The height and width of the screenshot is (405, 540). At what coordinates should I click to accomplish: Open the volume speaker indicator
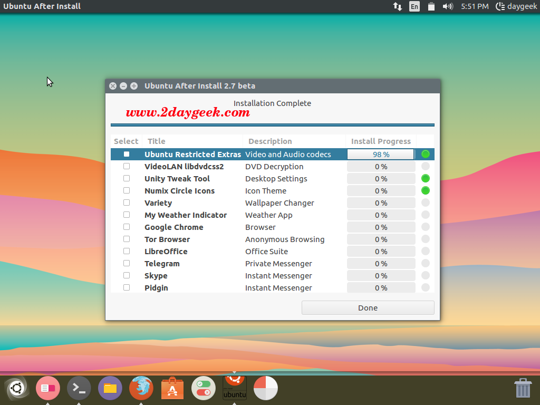(448, 6)
